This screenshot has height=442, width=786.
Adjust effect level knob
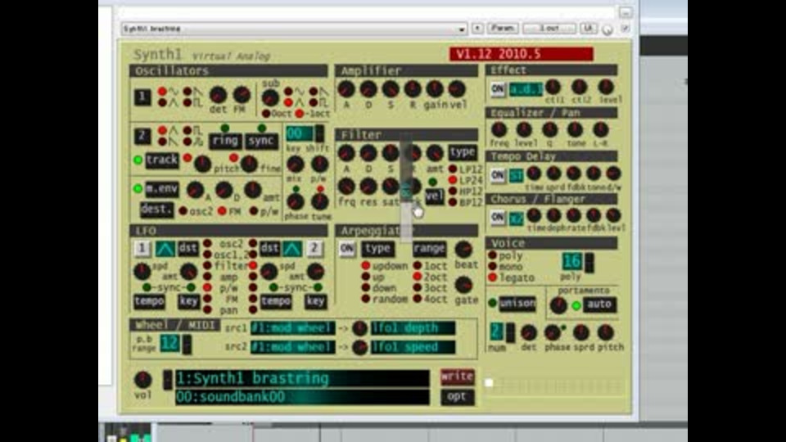pyautogui.click(x=606, y=88)
